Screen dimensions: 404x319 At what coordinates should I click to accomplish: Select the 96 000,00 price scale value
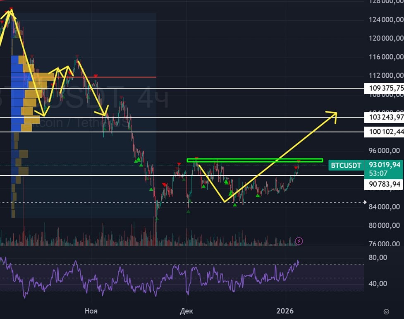[384, 151]
